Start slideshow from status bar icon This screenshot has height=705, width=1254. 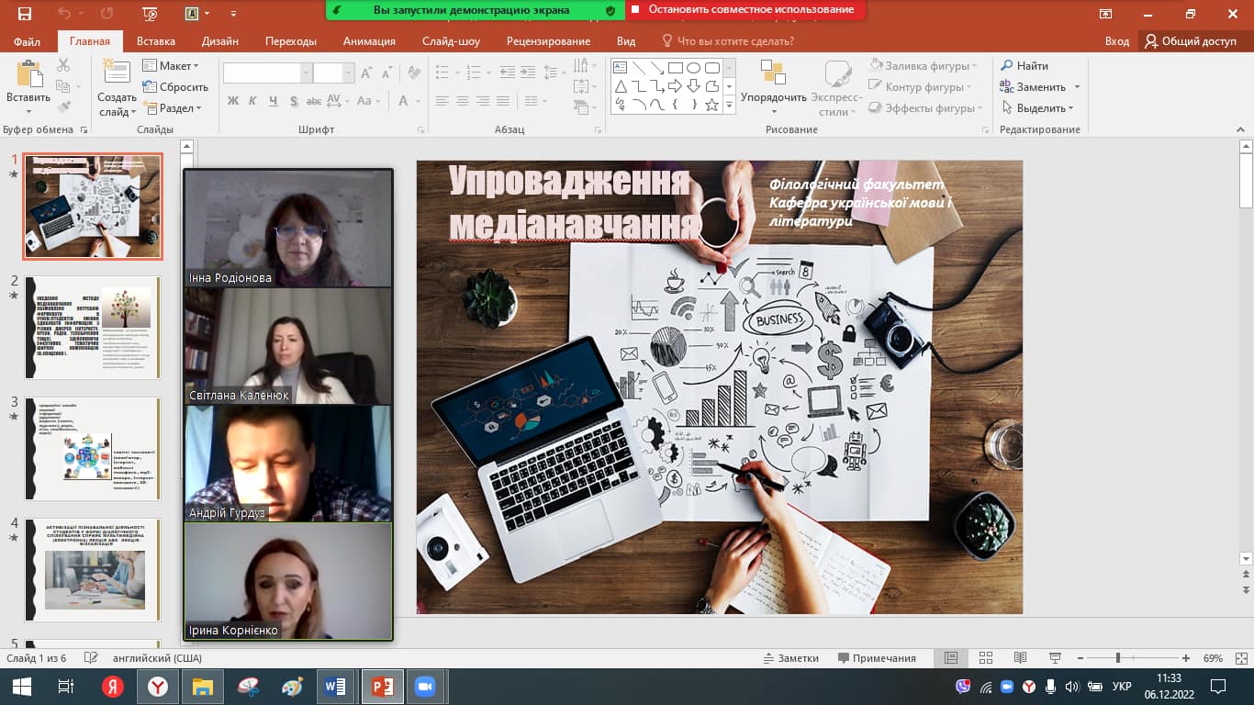point(1054,658)
